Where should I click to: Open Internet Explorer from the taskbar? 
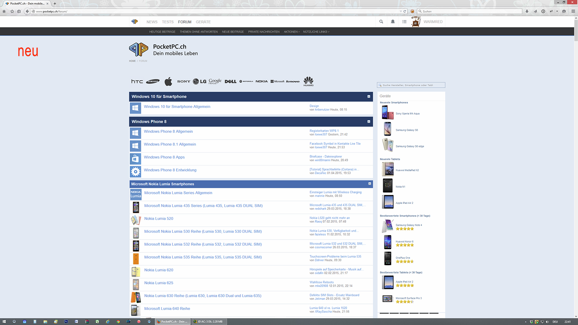pyautogui.click(x=108, y=322)
